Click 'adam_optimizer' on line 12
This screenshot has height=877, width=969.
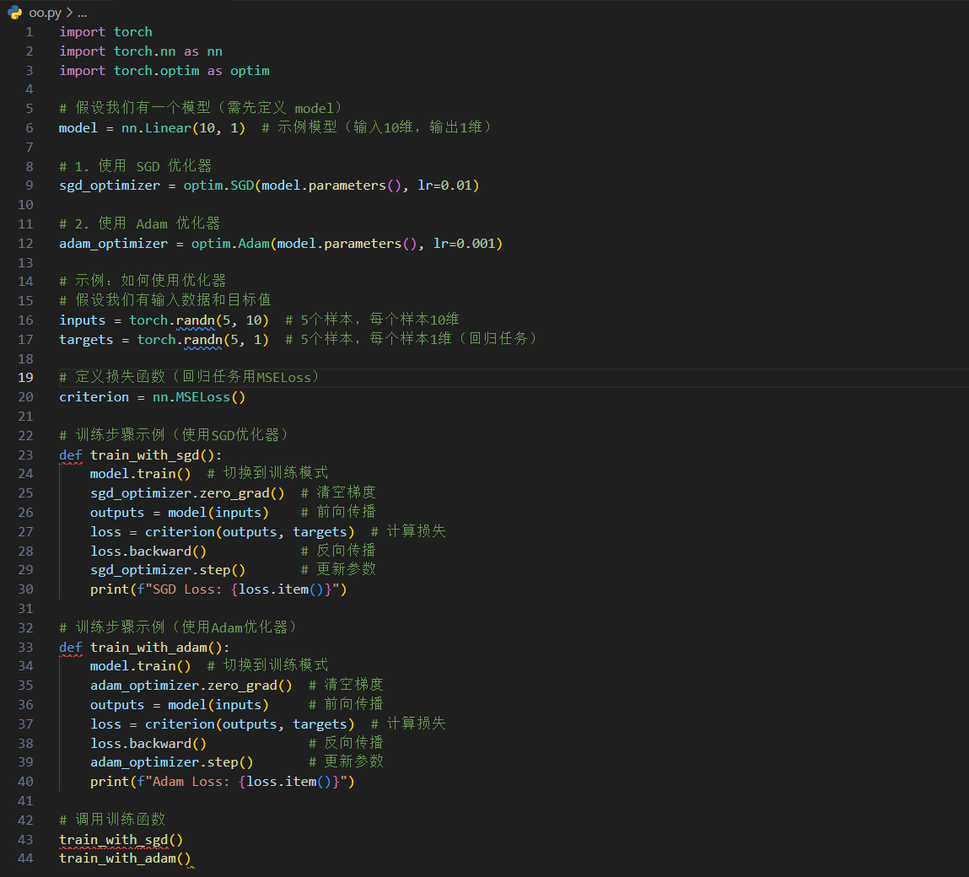(113, 244)
